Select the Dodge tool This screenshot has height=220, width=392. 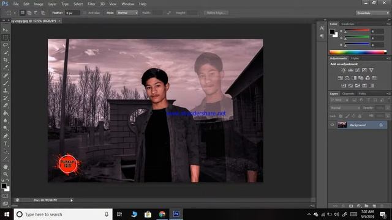point(6,128)
